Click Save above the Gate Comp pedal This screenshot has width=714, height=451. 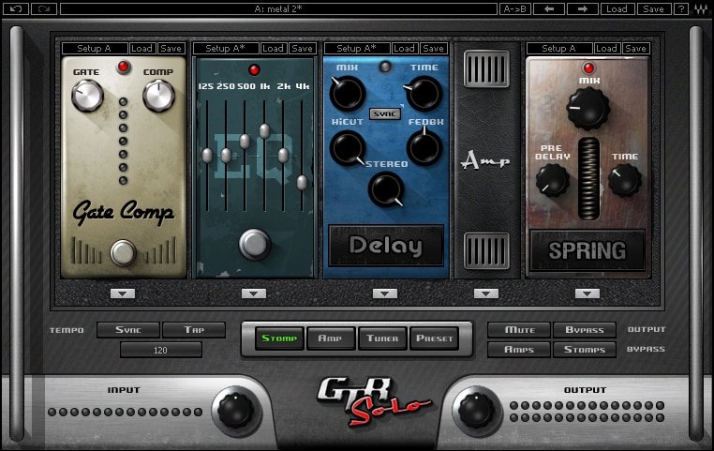(171, 49)
